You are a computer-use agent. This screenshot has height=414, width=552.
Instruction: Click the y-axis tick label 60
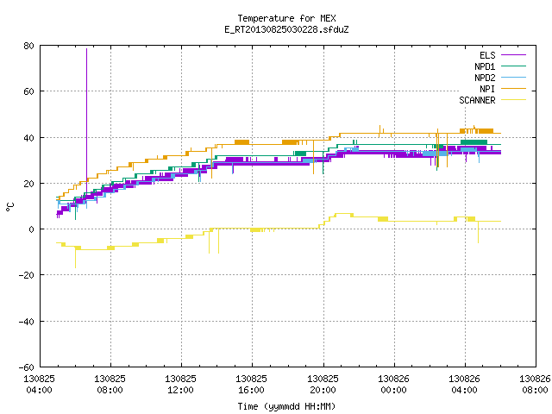(28, 91)
